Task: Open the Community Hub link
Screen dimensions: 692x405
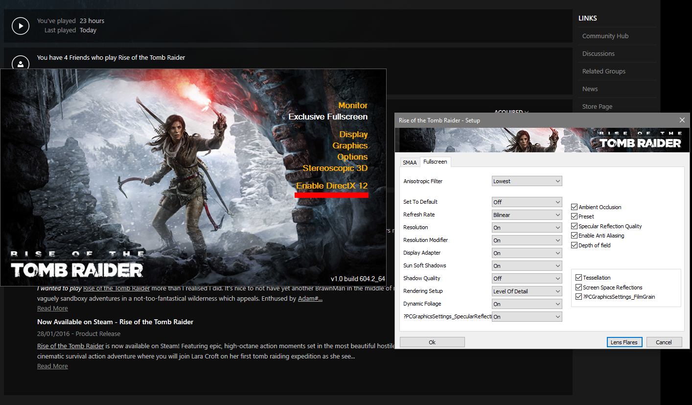Action: [605, 36]
